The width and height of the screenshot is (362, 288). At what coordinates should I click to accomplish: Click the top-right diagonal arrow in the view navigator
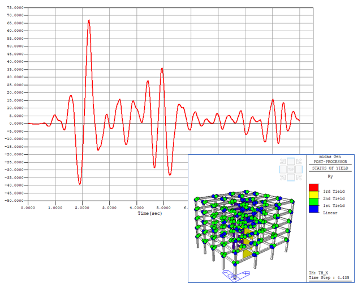coord(298,162)
